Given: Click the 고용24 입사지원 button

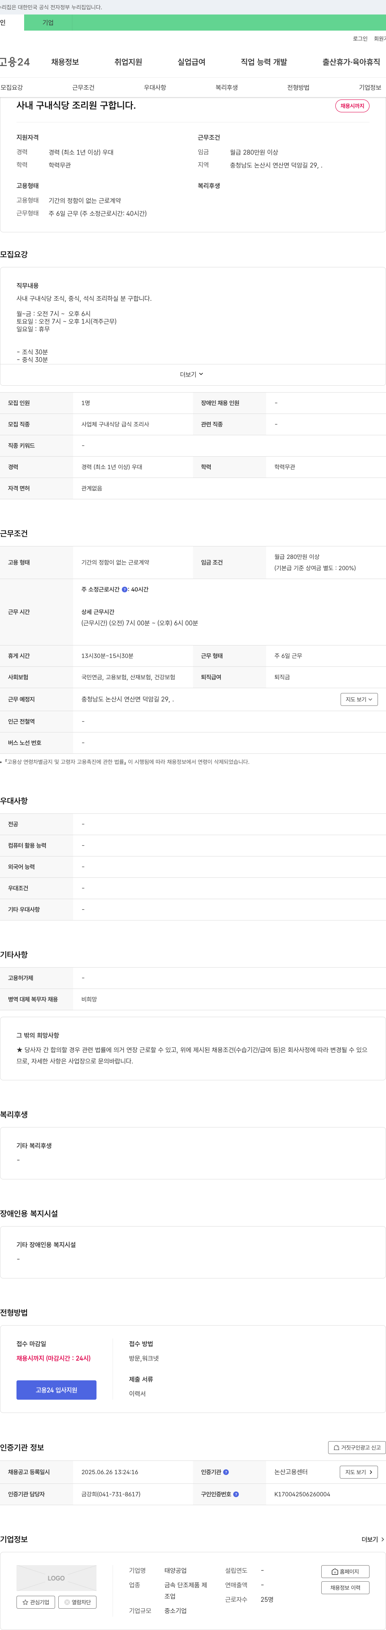Looking at the screenshot, I should click(56, 1390).
